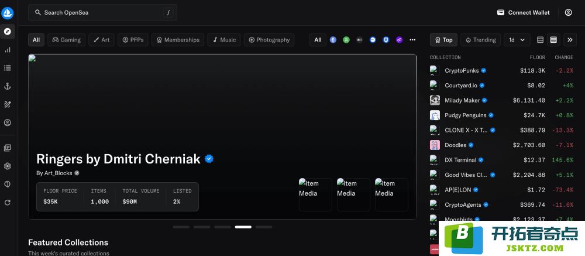The width and height of the screenshot is (585, 256).
Task: Filter by the Ethereum chain icon
Action: click(x=333, y=40)
